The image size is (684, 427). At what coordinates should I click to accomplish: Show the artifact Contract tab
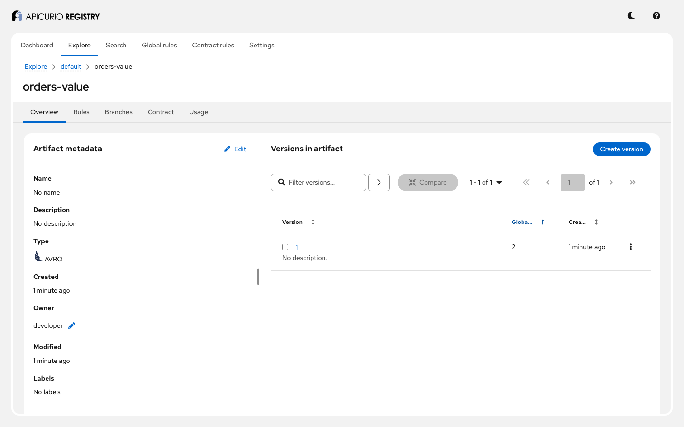pyautogui.click(x=161, y=112)
